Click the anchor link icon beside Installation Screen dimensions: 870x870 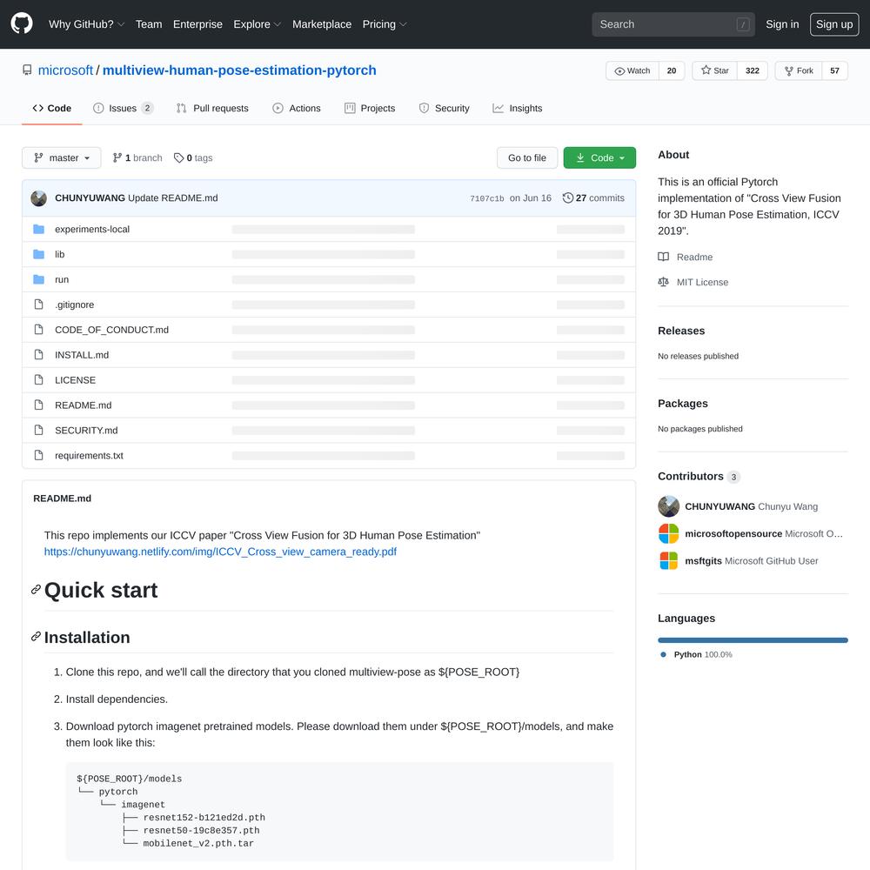click(x=36, y=637)
